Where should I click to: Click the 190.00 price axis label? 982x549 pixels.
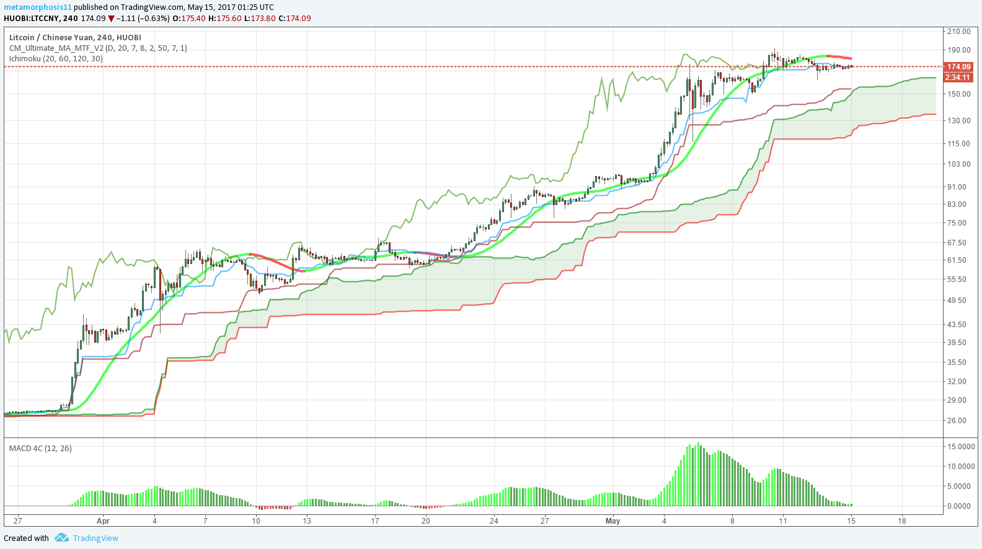pyautogui.click(x=959, y=50)
